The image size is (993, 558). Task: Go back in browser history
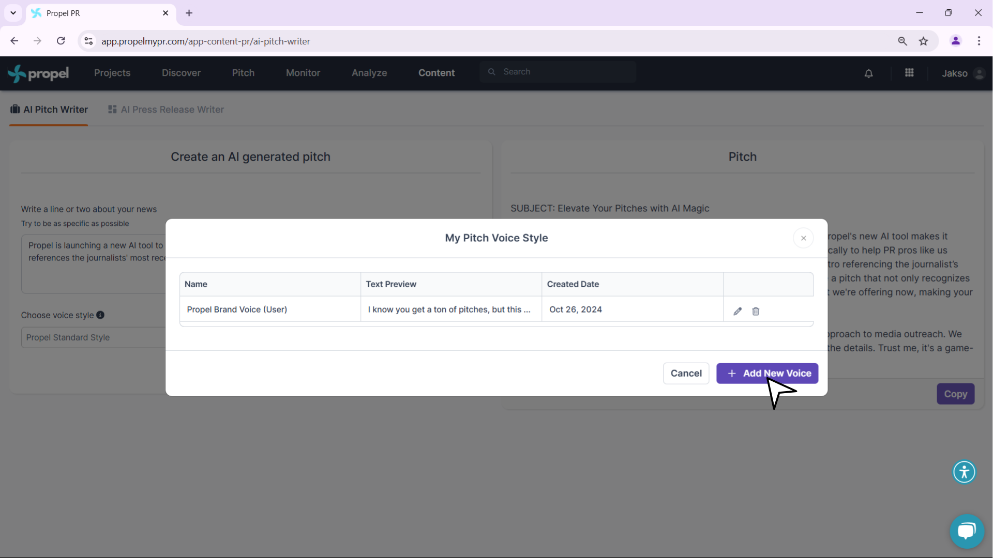(x=14, y=41)
